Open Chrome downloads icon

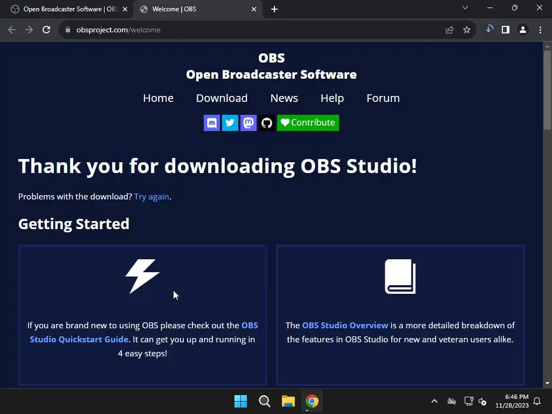(x=488, y=30)
